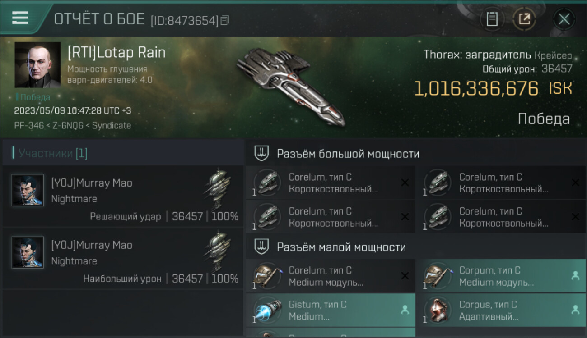587x338 pixels.
Task: Select the Thorax ship image
Action: [291, 86]
